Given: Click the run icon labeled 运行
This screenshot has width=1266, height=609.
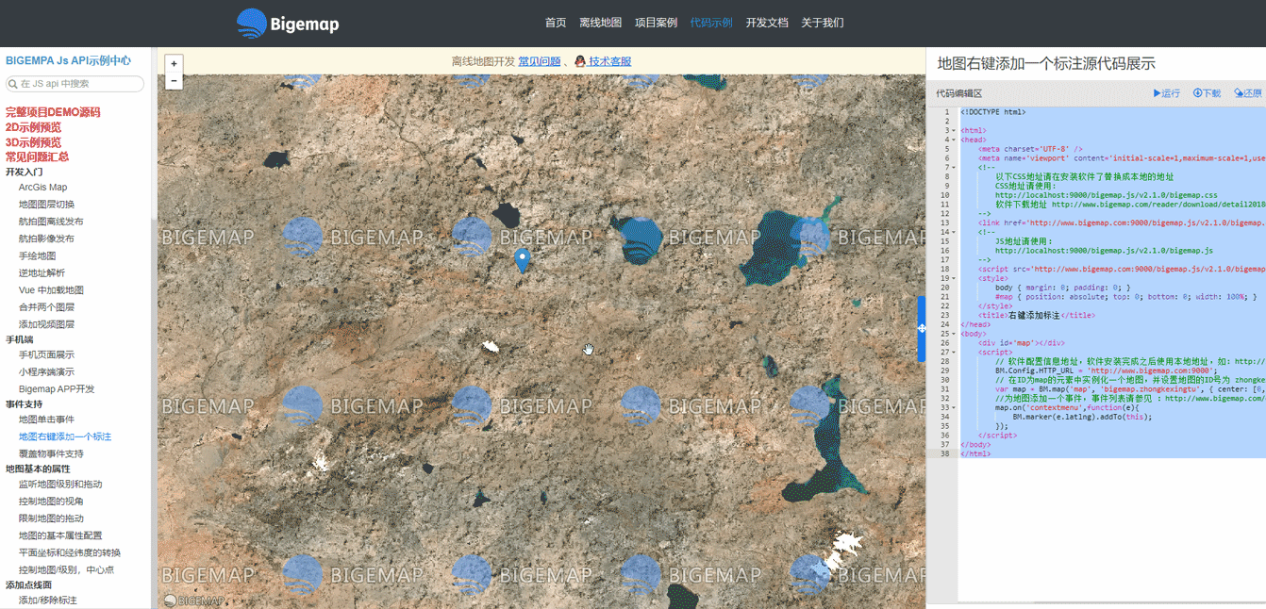Looking at the screenshot, I should click(1158, 93).
